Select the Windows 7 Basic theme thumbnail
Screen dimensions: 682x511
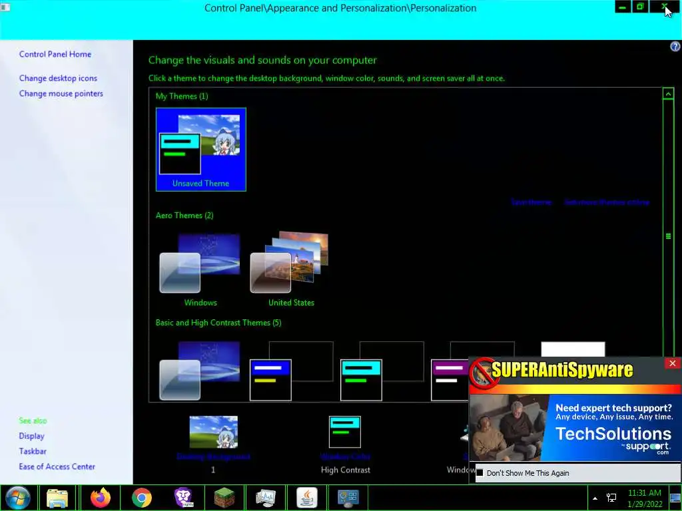click(200, 371)
